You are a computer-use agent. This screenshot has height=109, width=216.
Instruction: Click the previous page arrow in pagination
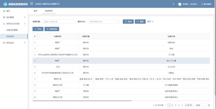point(166,105)
